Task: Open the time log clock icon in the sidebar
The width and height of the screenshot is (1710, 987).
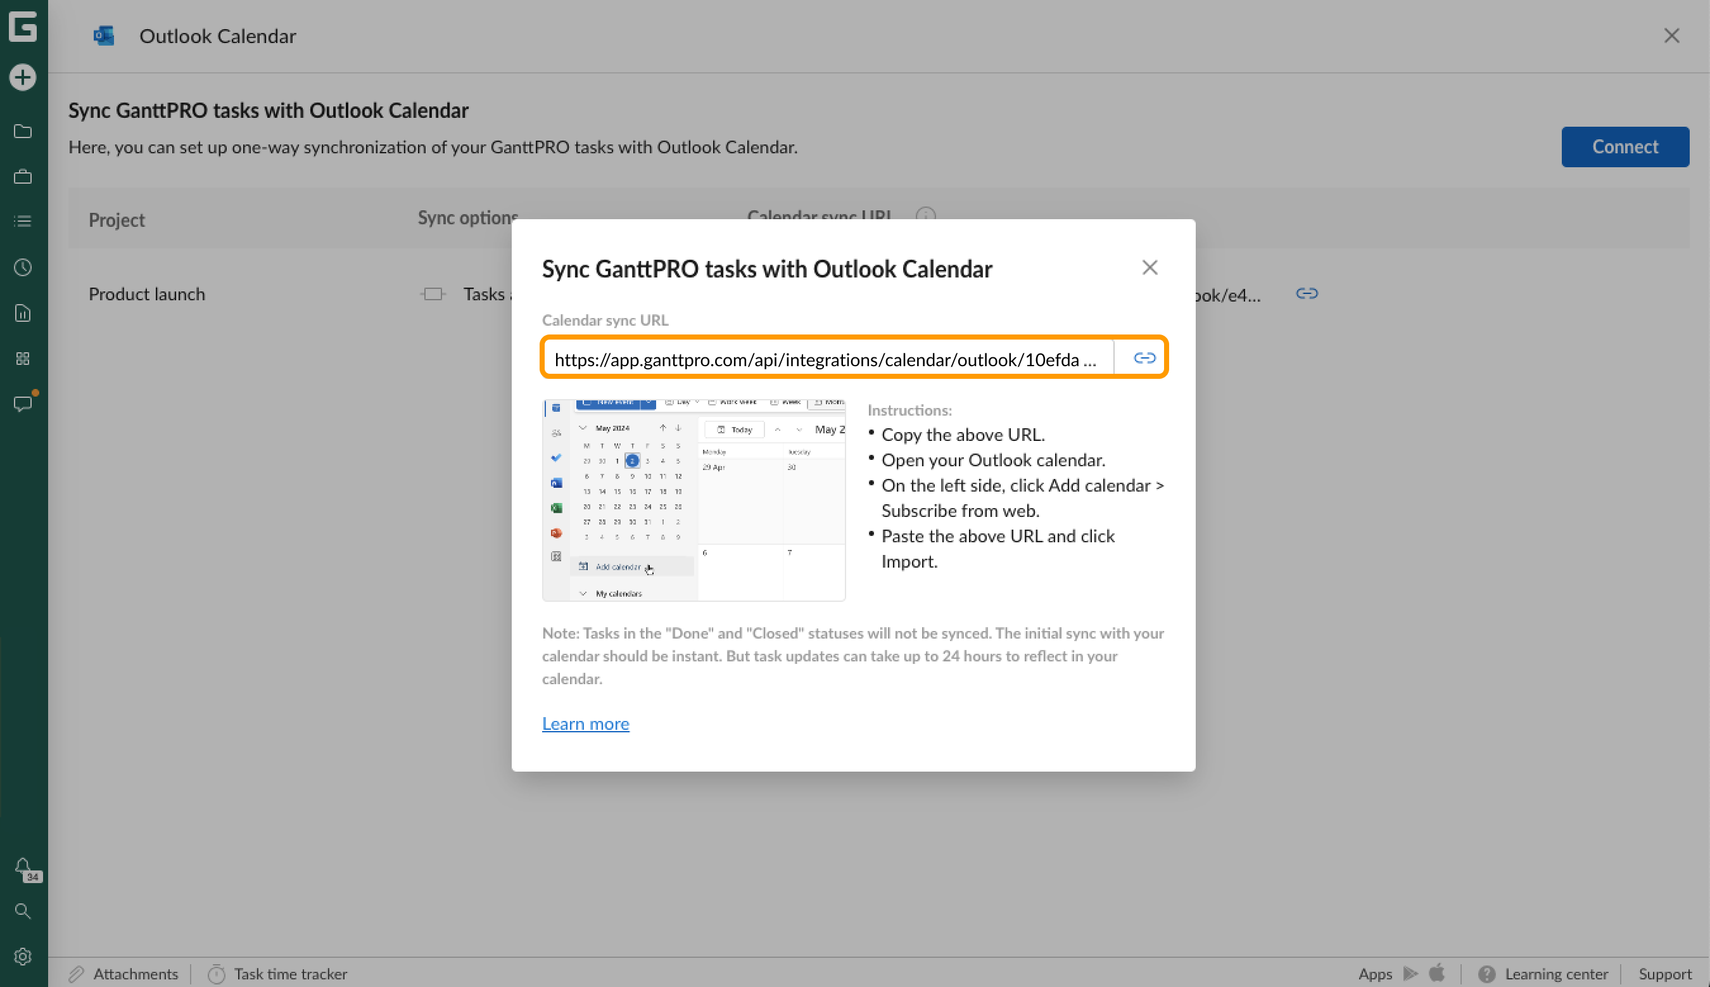Action: [22, 267]
